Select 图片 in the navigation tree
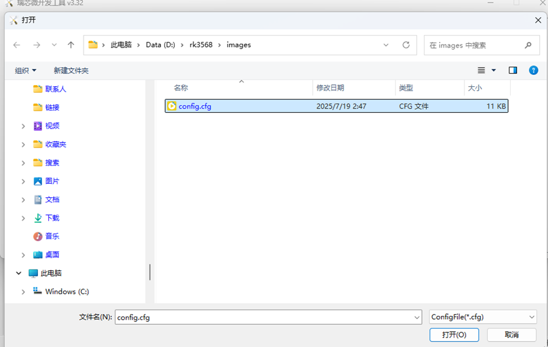The height and width of the screenshot is (347, 548). pos(52,181)
